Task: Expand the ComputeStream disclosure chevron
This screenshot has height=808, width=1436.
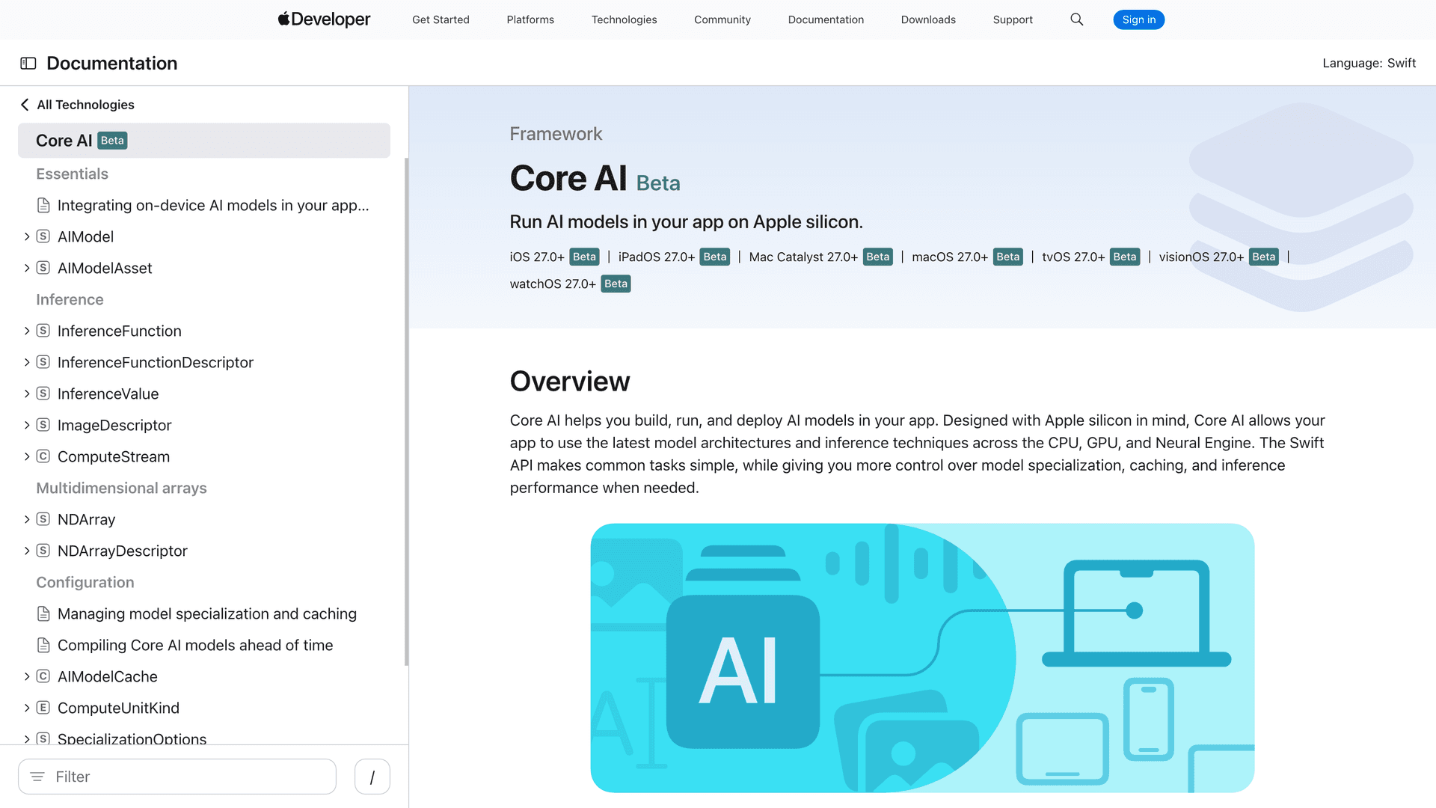Action: [x=27, y=456]
